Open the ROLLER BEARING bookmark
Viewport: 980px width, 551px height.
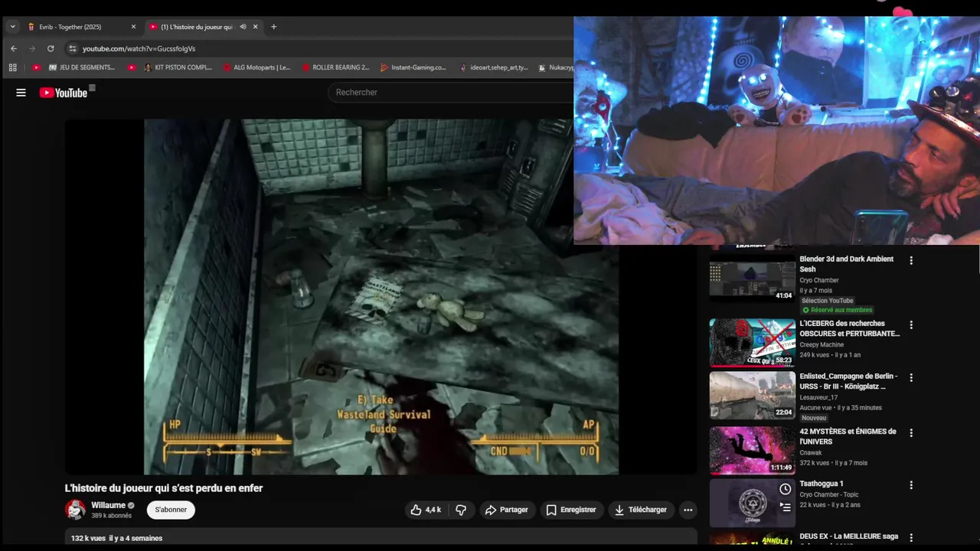pos(335,67)
